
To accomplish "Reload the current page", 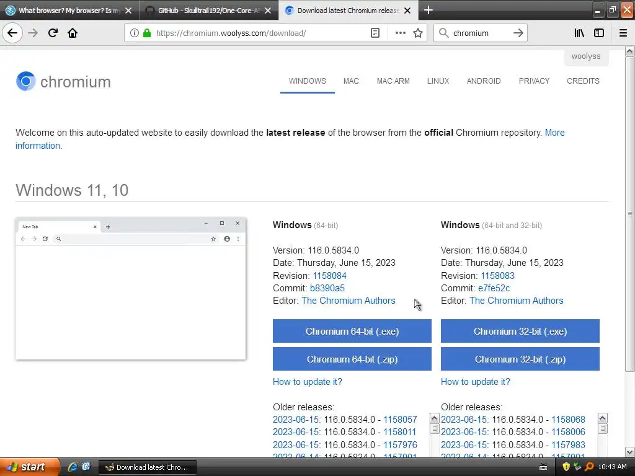I will click(x=53, y=33).
